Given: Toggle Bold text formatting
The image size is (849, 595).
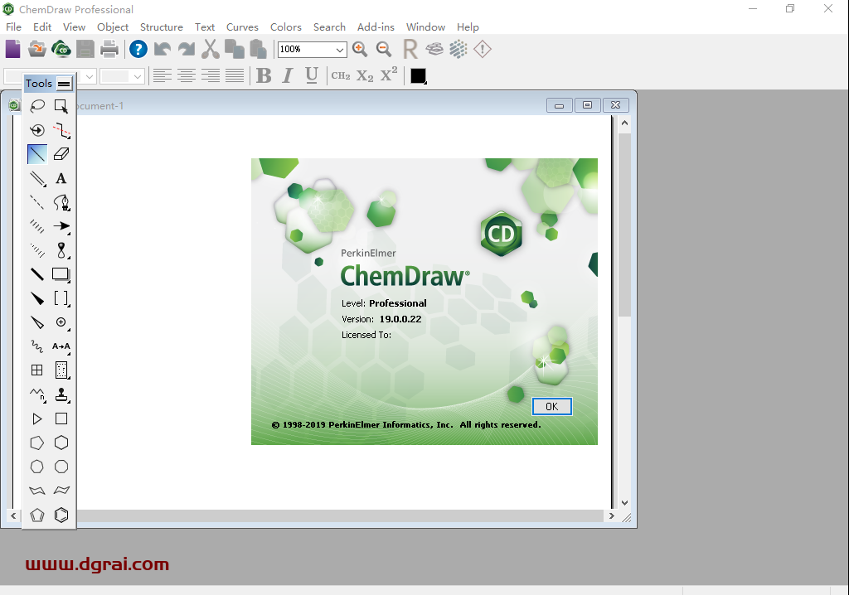Looking at the screenshot, I should [x=264, y=75].
